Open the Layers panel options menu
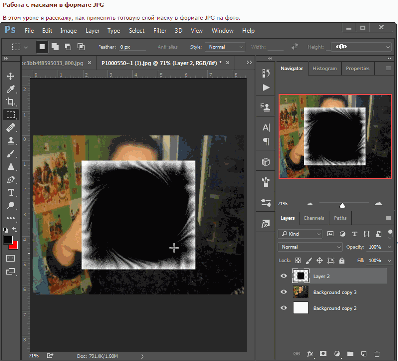Viewport: 398px width, 361px height. tap(389, 218)
